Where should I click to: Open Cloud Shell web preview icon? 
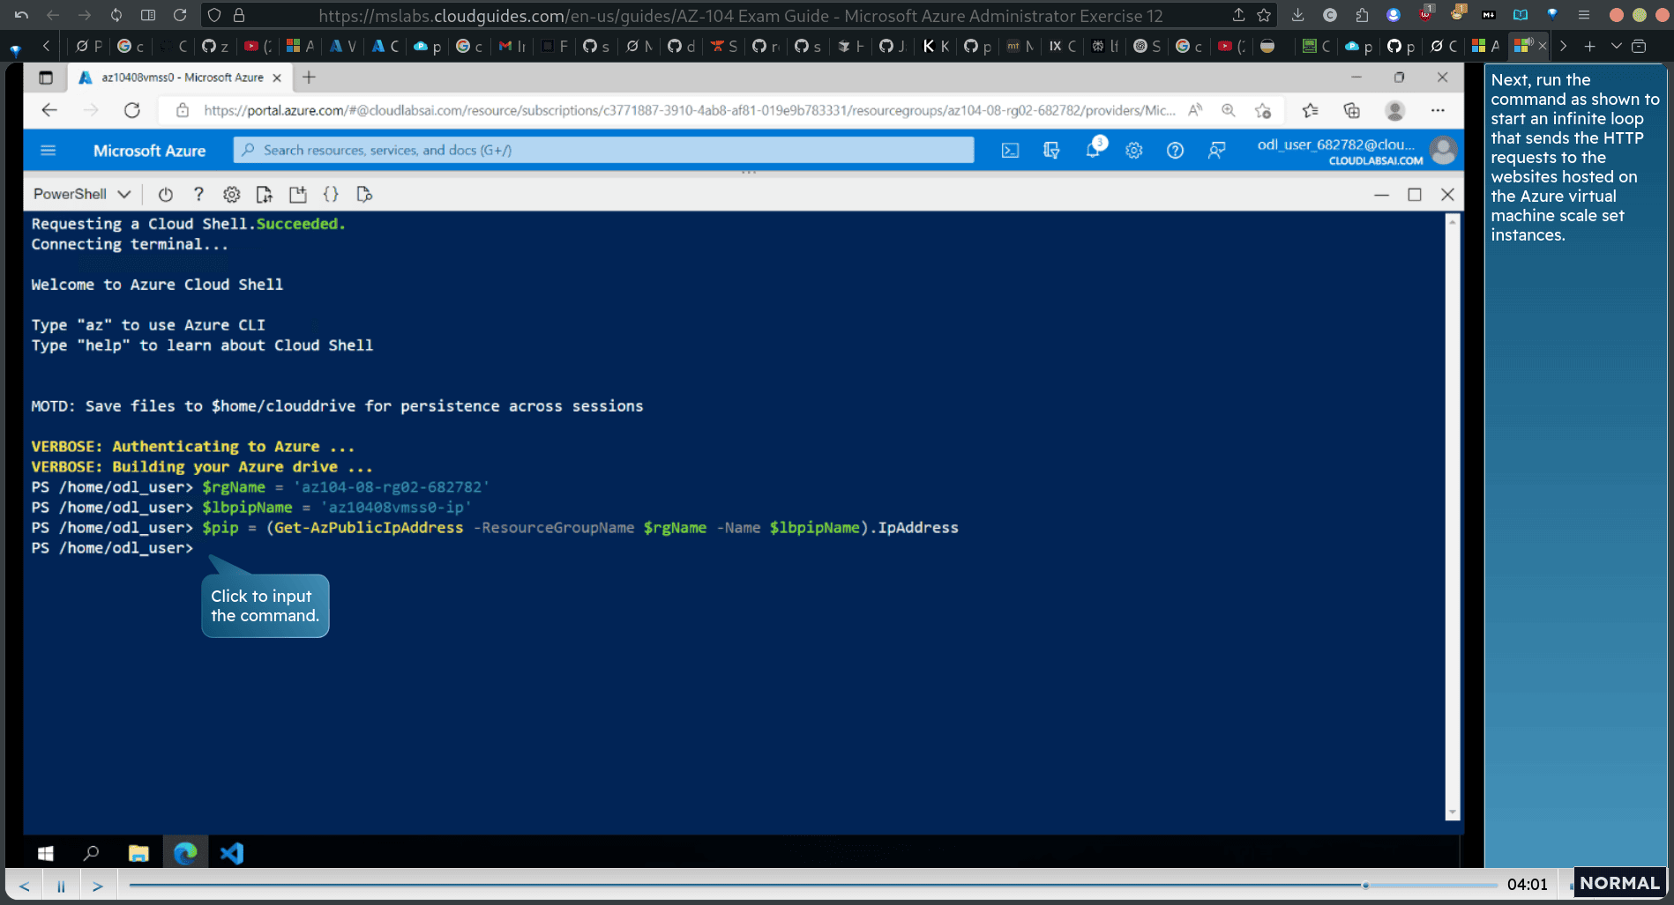tap(364, 194)
